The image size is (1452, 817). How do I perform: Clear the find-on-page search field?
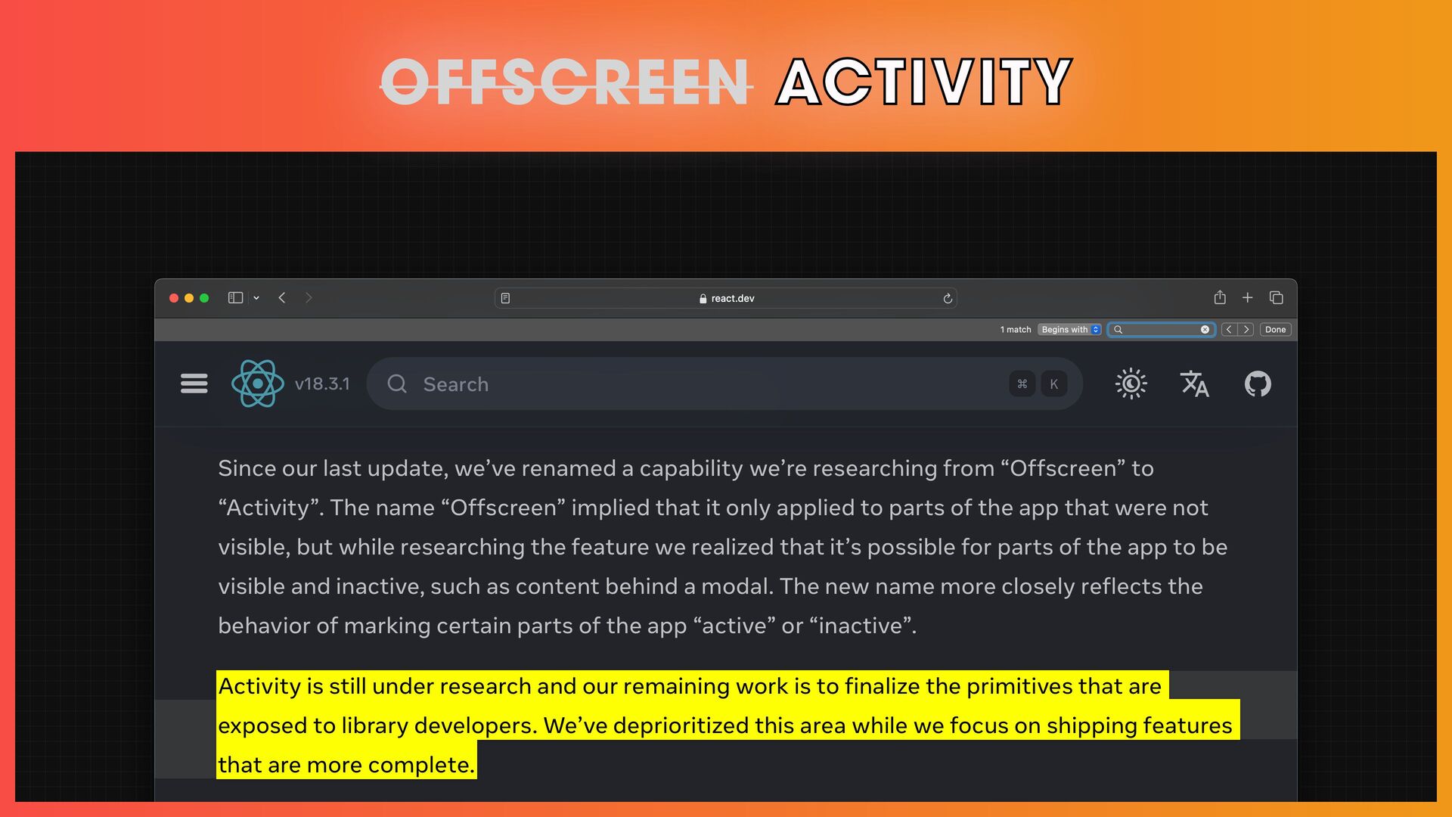click(x=1205, y=330)
